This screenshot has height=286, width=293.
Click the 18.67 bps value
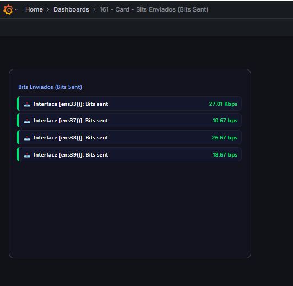point(225,155)
